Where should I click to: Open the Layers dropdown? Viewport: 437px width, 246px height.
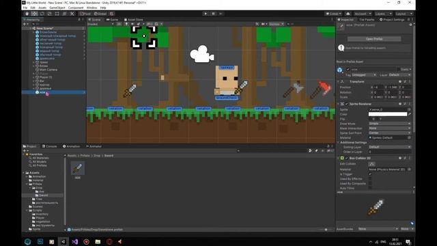[x=384, y=14]
